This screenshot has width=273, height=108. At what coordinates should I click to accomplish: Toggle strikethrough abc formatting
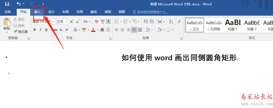pos(55,30)
